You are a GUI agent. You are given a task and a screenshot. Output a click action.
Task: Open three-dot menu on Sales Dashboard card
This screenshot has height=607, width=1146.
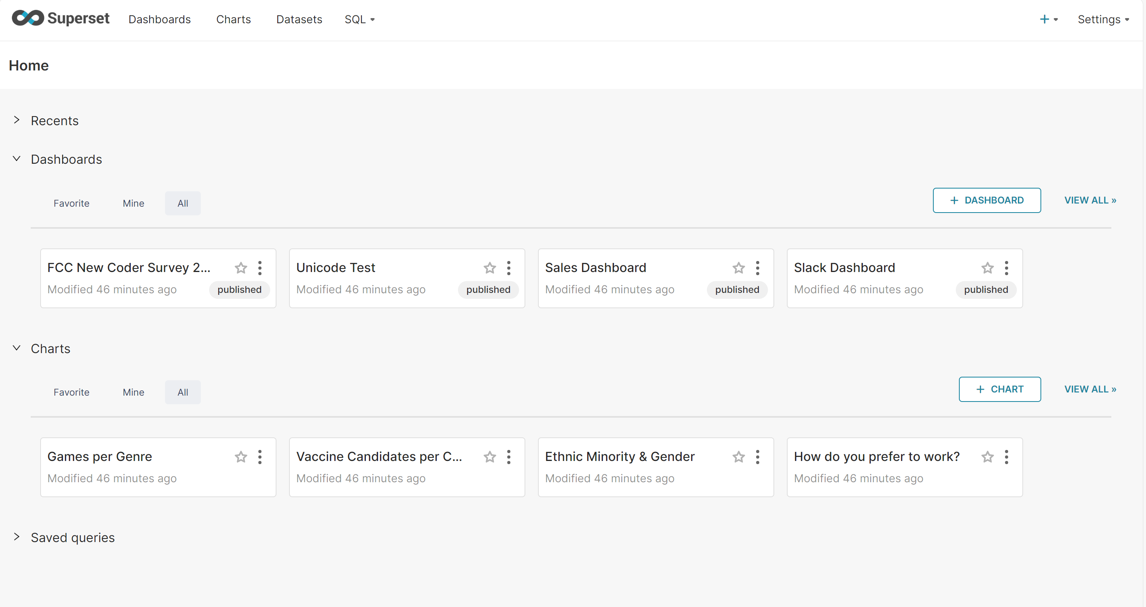point(757,268)
